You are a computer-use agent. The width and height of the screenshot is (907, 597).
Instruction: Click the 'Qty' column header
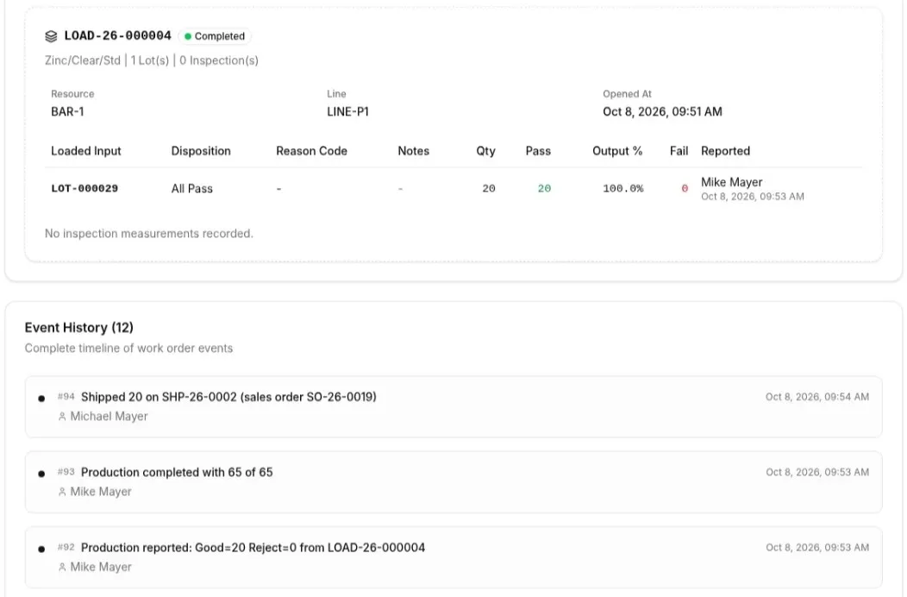pyautogui.click(x=486, y=151)
